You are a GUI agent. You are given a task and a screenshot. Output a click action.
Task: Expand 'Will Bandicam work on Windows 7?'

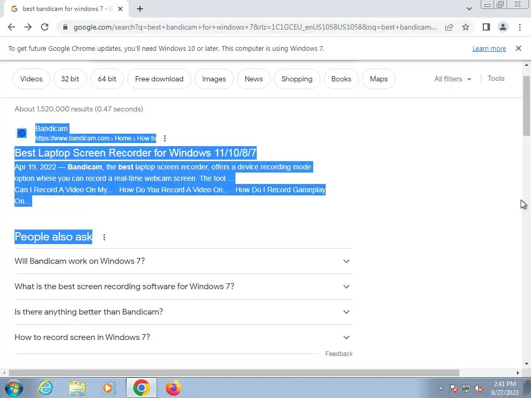(183, 261)
